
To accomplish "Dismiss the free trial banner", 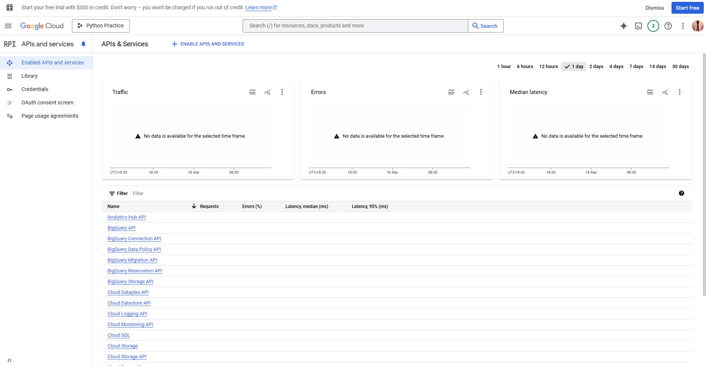I will 654,8.
